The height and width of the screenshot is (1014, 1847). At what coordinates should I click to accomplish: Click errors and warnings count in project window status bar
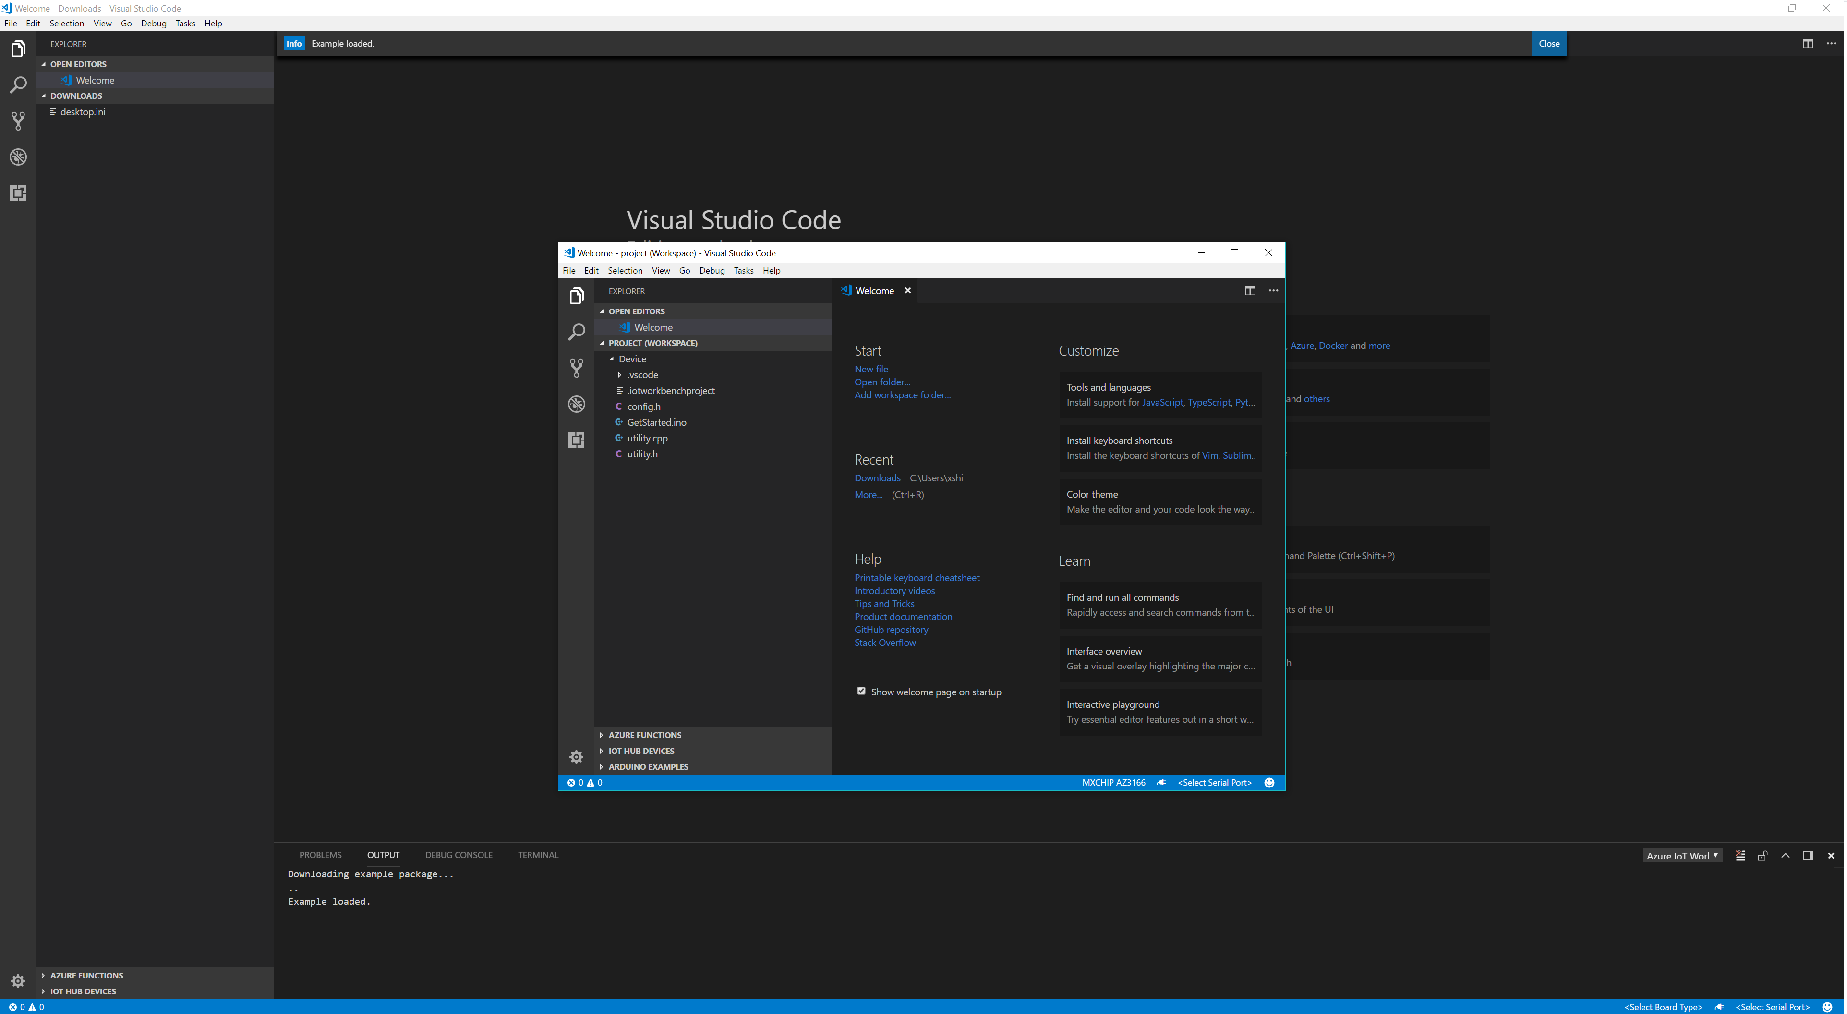pos(585,783)
